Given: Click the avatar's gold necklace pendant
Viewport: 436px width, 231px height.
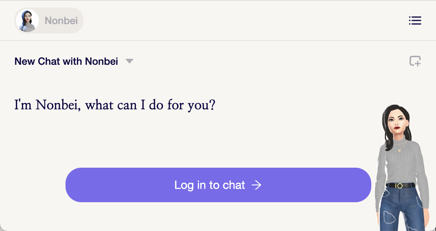Looking at the screenshot, I should point(399,149).
